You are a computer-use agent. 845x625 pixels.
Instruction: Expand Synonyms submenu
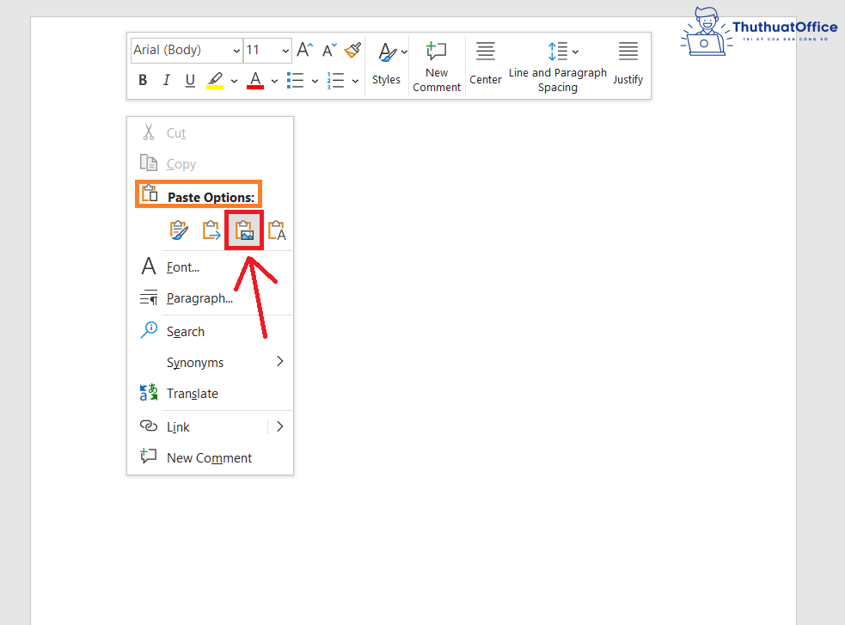(x=210, y=362)
